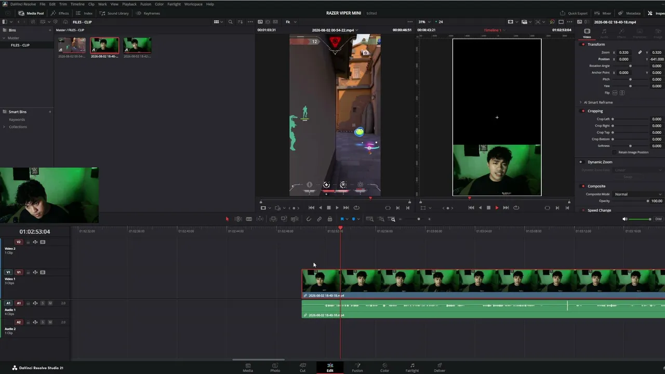Click the timeline zoom slider handle
Screen dimensions: 665x374
click(419, 219)
